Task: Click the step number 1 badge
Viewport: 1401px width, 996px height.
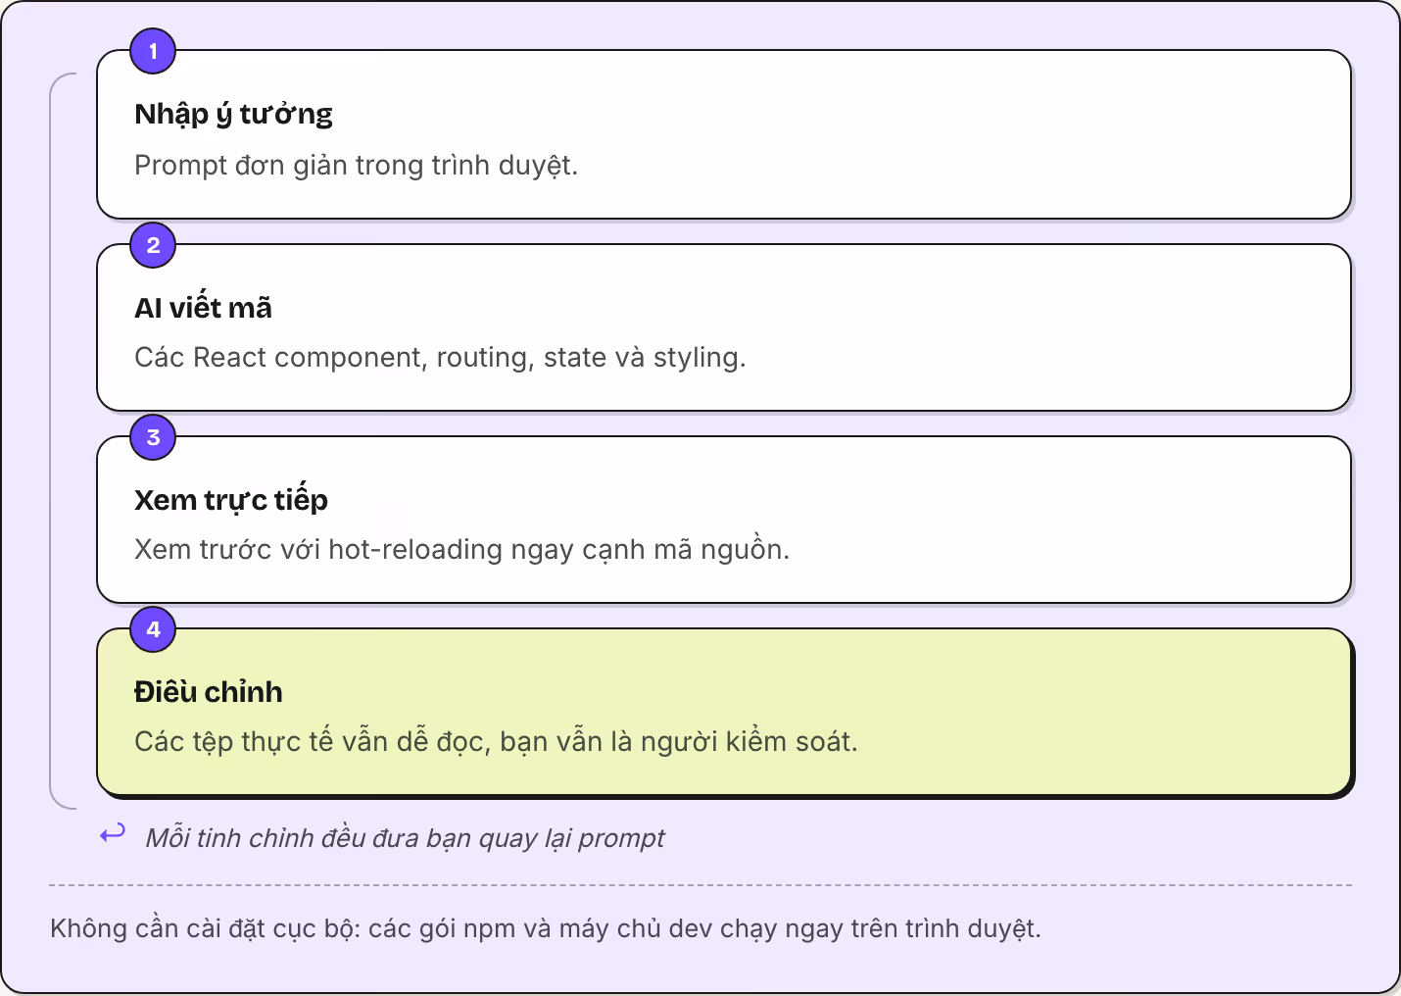Action: coord(153,51)
